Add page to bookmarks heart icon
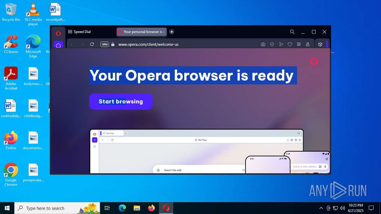 point(290,44)
